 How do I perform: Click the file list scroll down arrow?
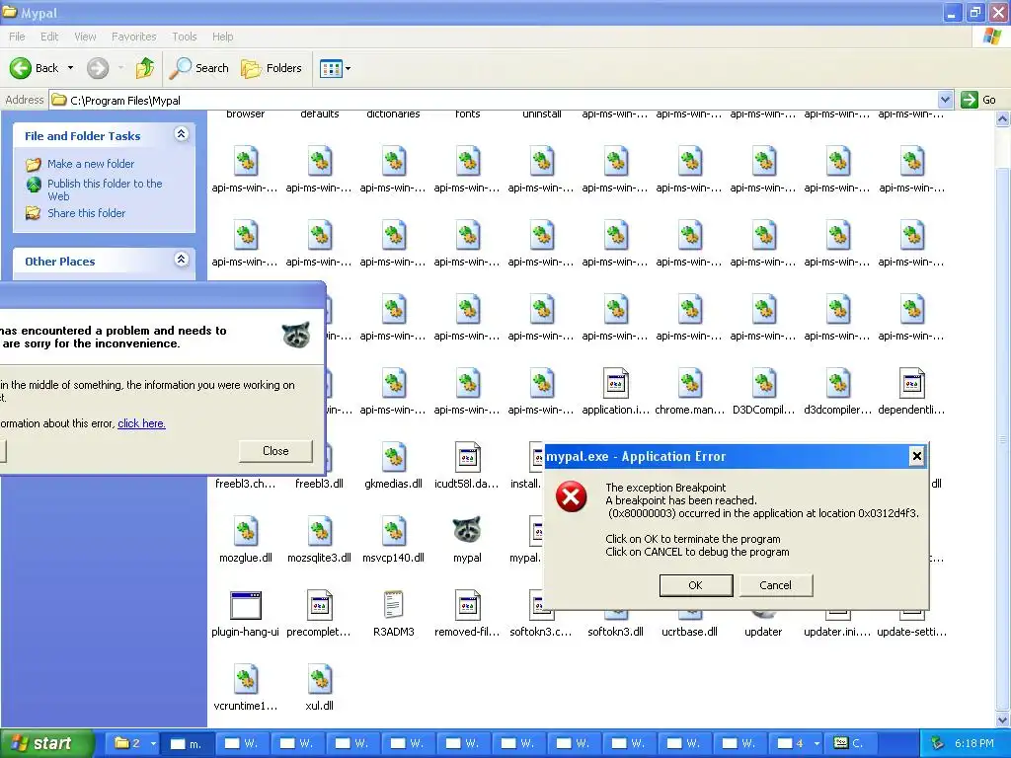[1003, 720]
